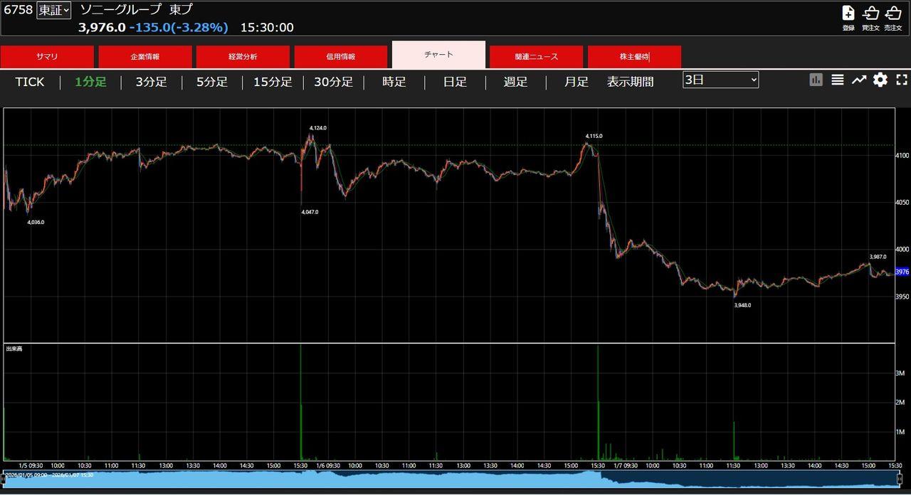Open the 東証 market dropdown

(x=54, y=10)
